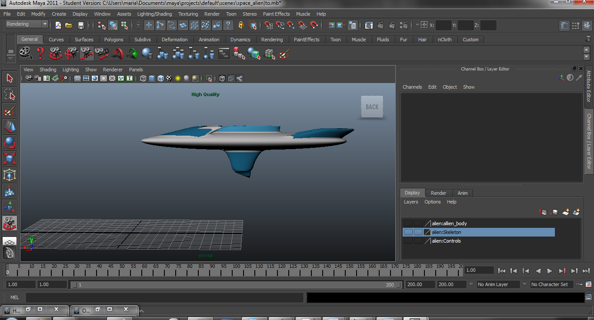The height and width of the screenshot is (320, 594).
Task: Click the red undo arrow shelf icon
Action: (117, 53)
